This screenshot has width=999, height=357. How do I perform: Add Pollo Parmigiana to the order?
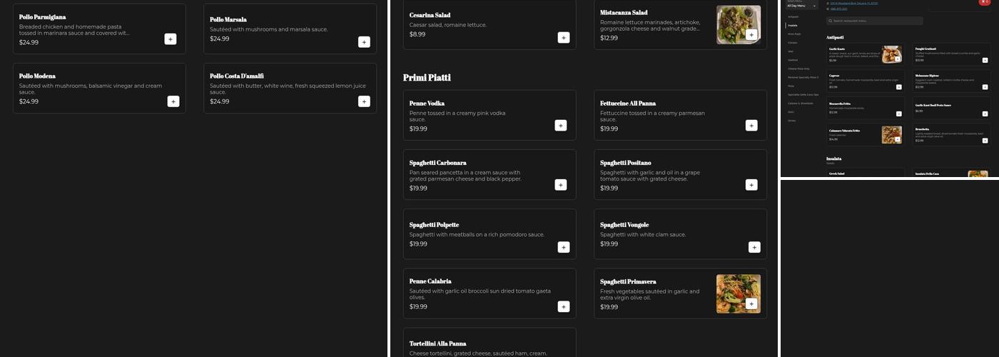pos(170,39)
